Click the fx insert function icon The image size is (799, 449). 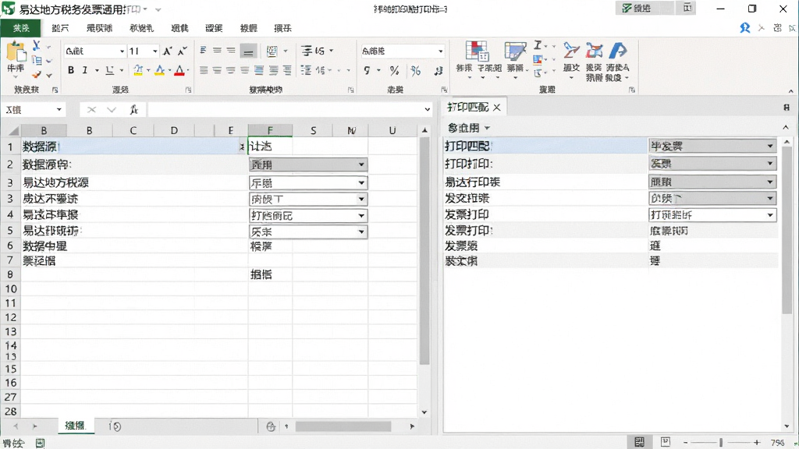134,109
